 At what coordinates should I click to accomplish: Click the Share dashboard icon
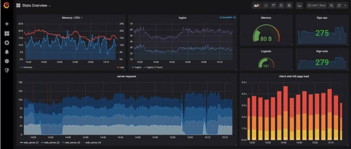(274, 6)
